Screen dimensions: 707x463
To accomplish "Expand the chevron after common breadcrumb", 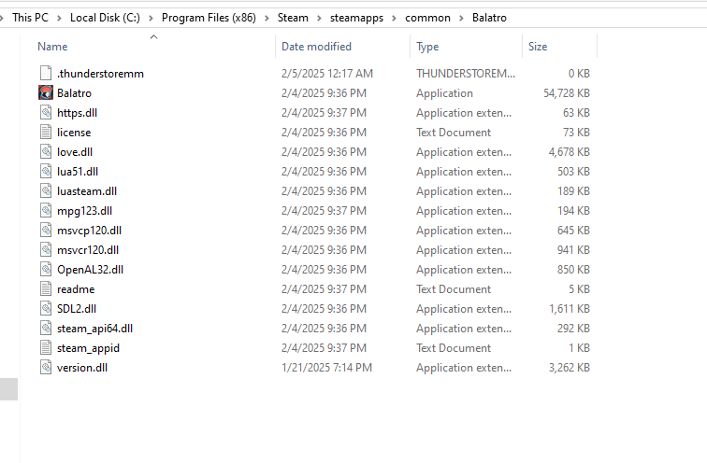I will [x=461, y=18].
